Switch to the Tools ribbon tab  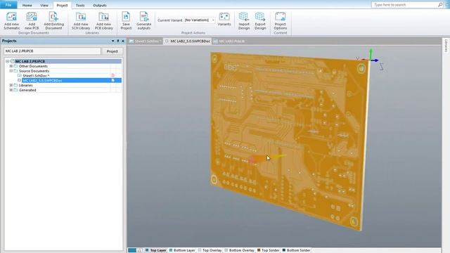pos(80,5)
